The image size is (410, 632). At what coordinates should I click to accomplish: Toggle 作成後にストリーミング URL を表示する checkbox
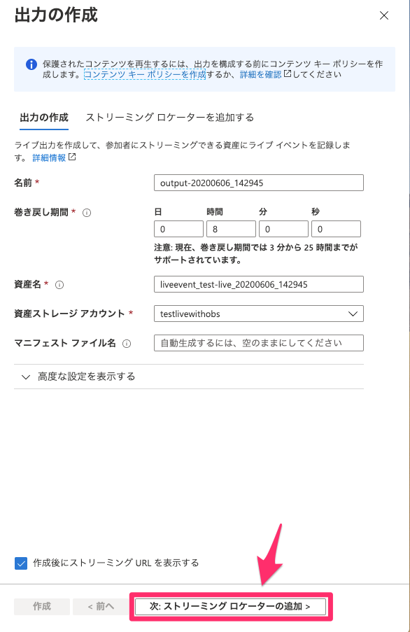click(x=21, y=563)
